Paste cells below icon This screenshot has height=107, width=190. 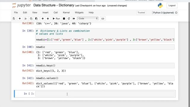coord(36,18)
